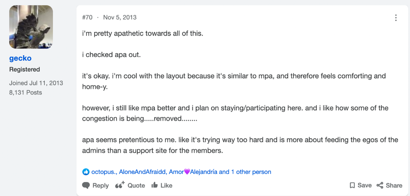This screenshot has height=196, width=410.
Task: Open the three-dot post options menu
Action: (x=396, y=18)
